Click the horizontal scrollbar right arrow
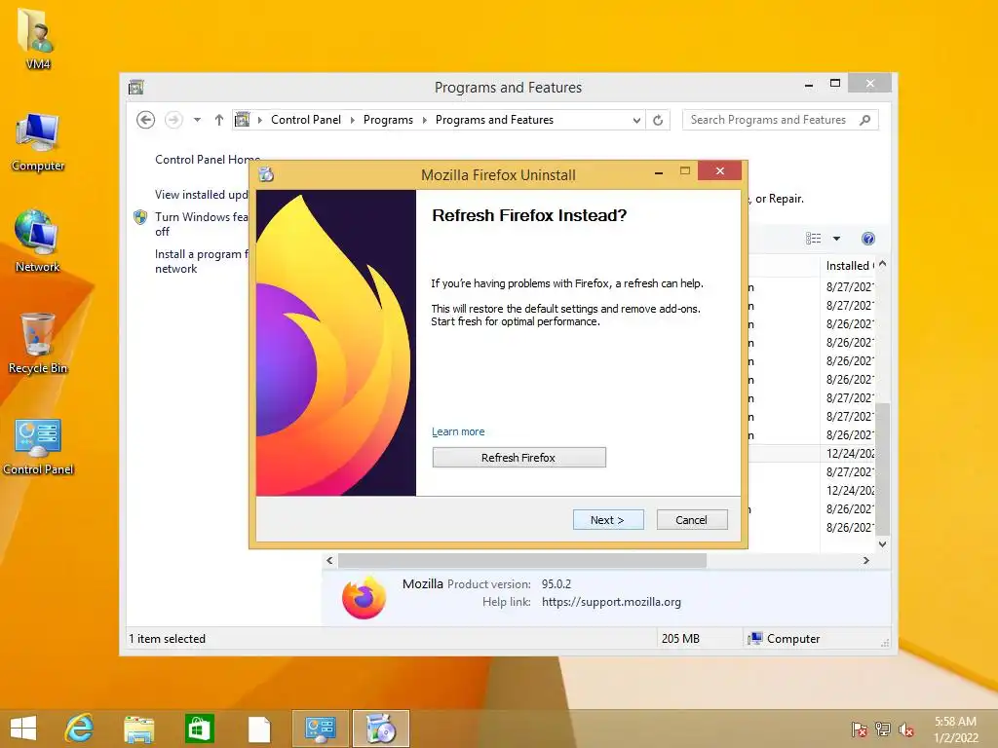The height and width of the screenshot is (748, 998). click(x=865, y=560)
